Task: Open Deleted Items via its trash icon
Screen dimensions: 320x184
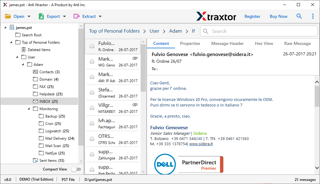Action: click(x=23, y=50)
